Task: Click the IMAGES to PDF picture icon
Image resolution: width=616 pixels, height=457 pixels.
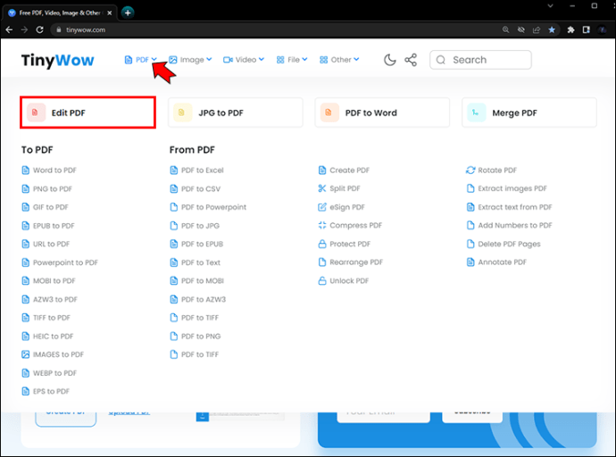Action: click(26, 354)
